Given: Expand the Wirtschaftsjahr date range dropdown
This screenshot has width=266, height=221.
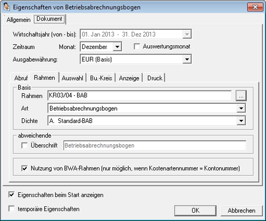Looking at the screenshot, I should 187,34.
